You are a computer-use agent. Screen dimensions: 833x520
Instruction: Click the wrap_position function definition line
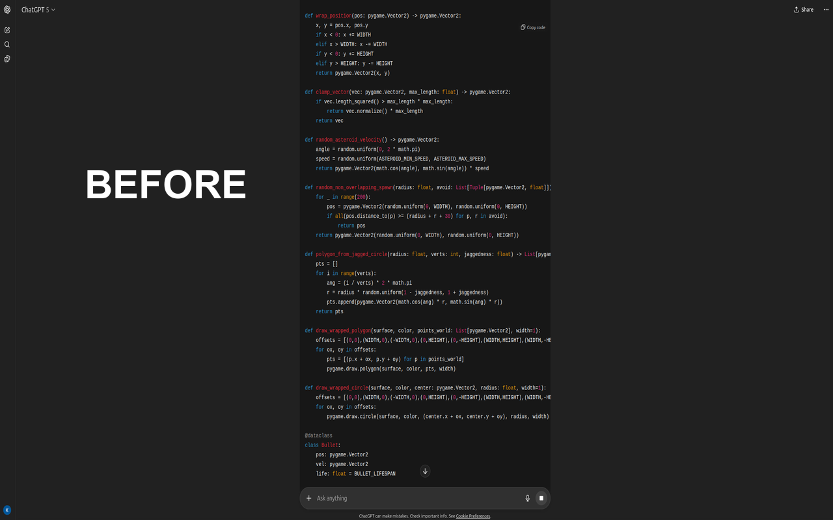(x=383, y=16)
